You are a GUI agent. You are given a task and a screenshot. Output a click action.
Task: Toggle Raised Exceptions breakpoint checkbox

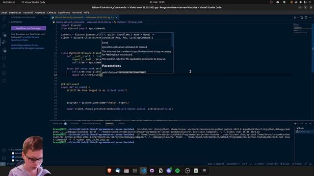13,153
